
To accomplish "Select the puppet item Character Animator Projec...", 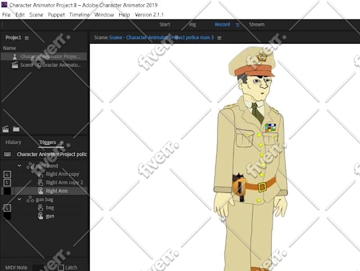I will 44,57.
